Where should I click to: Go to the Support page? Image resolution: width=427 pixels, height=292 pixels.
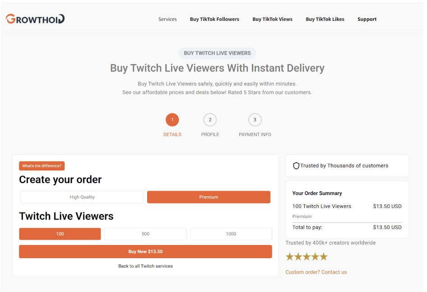(367, 19)
